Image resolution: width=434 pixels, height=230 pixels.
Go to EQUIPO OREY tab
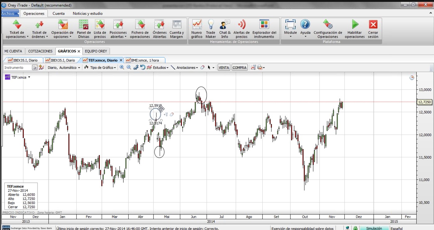(96, 51)
